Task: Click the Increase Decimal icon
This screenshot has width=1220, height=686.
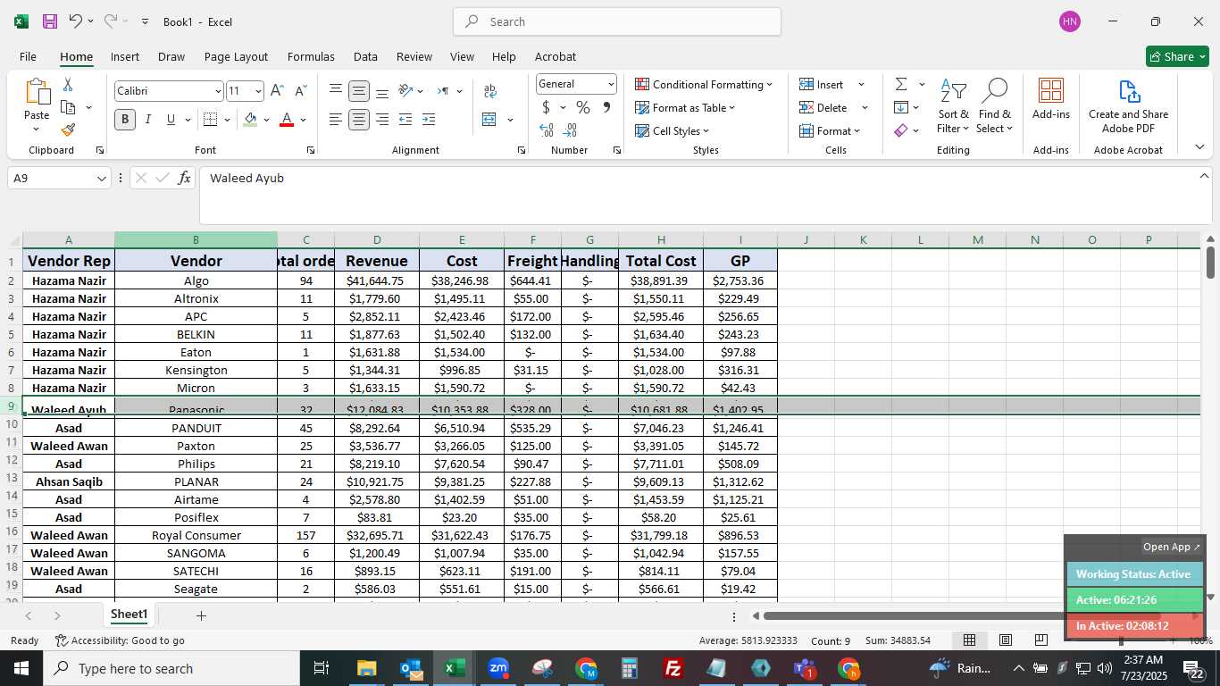Action: [x=547, y=130]
